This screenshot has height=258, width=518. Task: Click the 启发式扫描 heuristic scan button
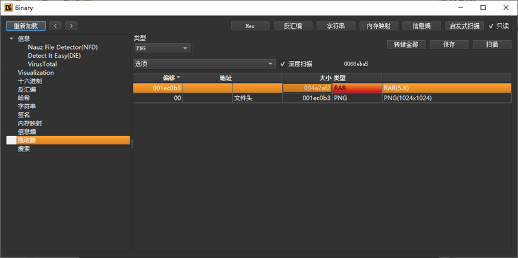click(465, 26)
